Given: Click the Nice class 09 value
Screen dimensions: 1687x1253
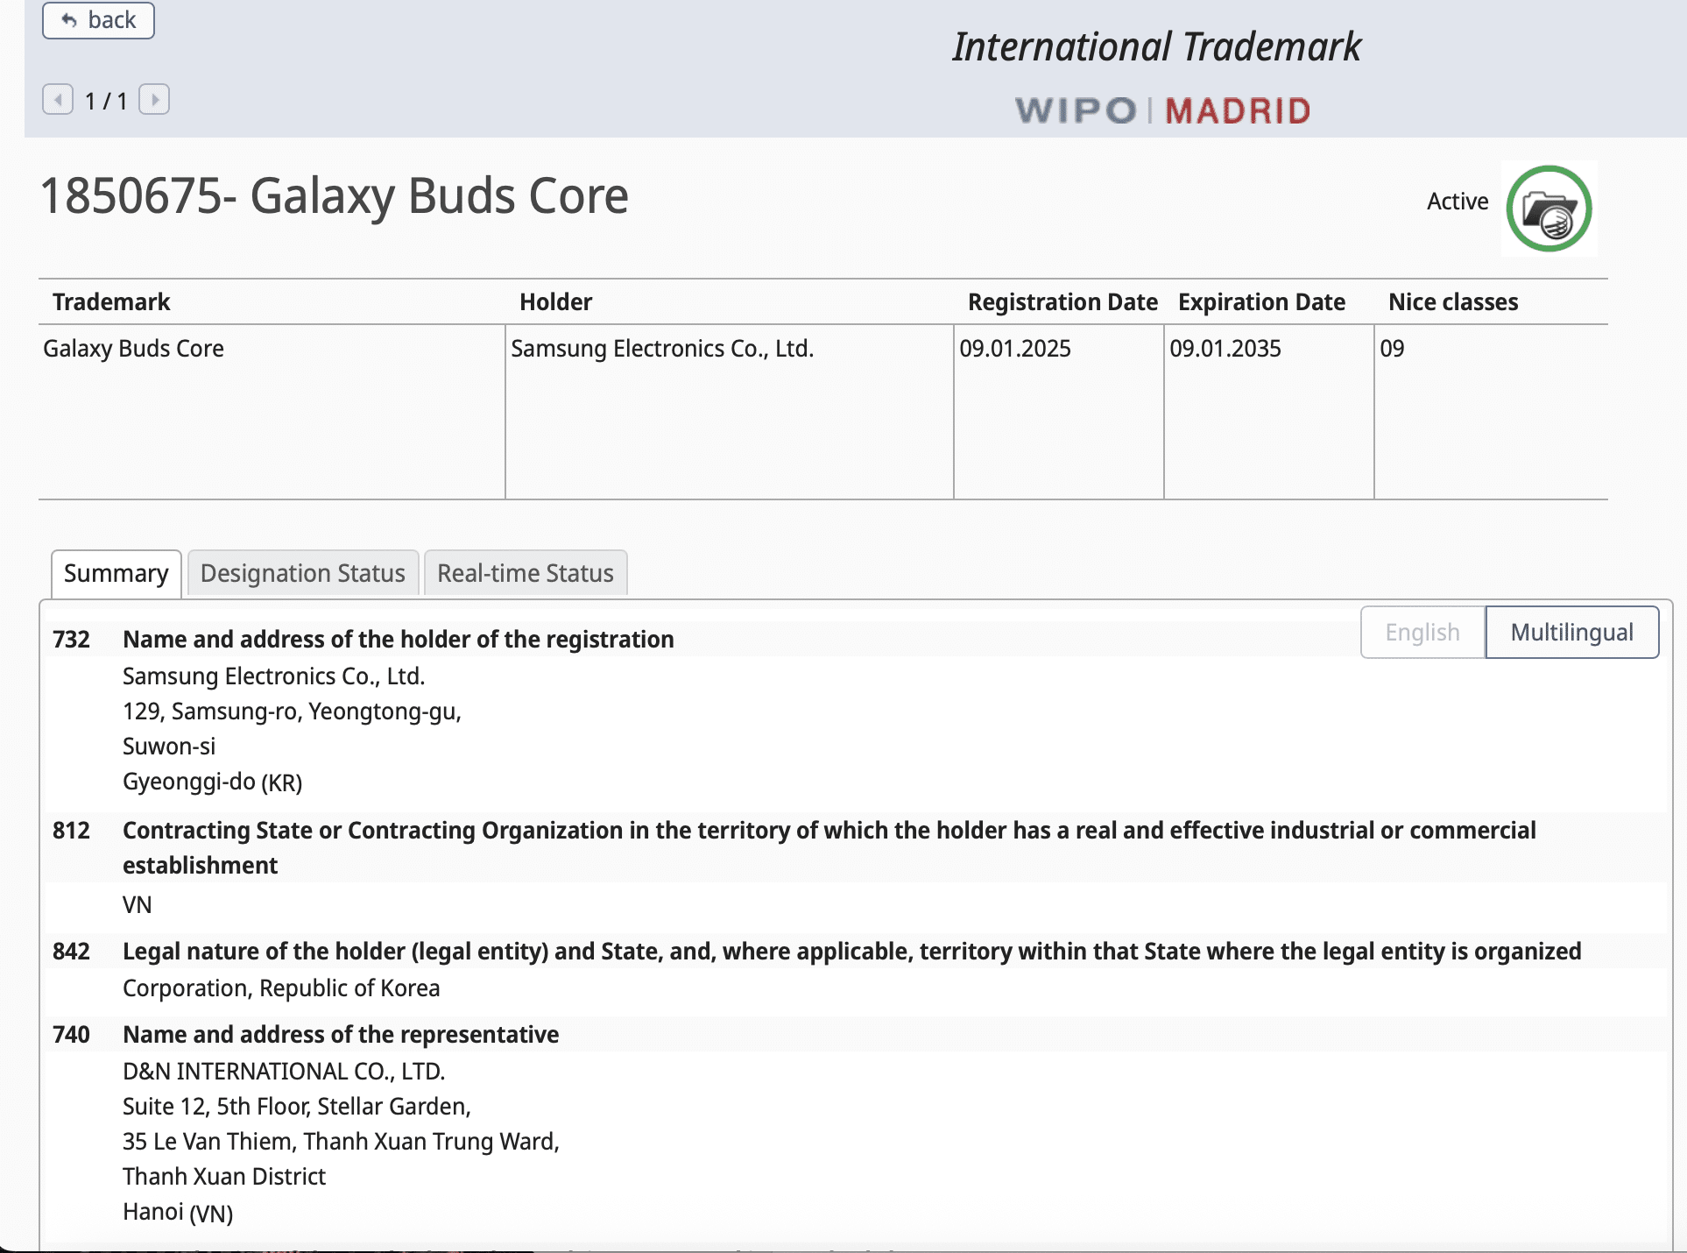Looking at the screenshot, I should (1391, 349).
